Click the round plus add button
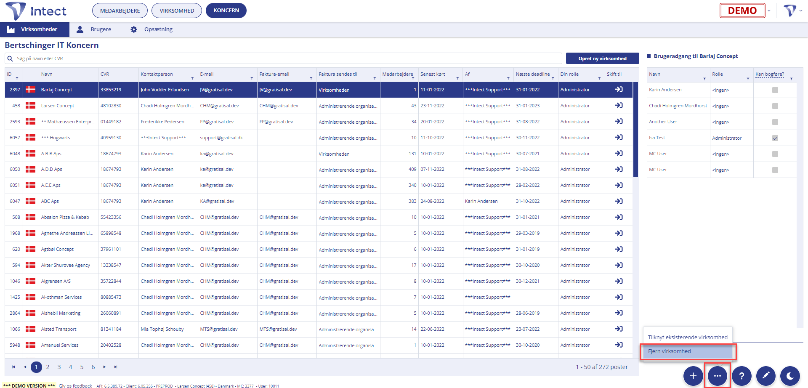Viewport: 808px width, 388px height. tap(693, 376)
